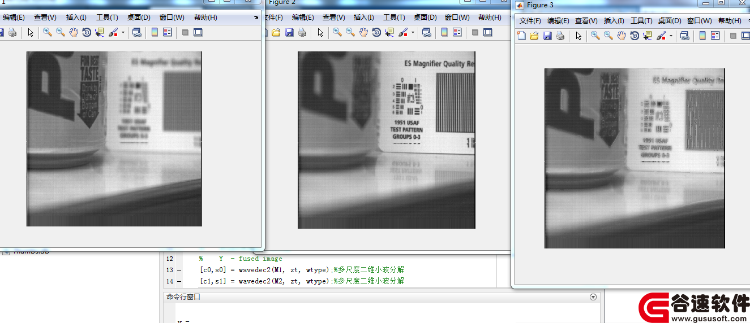This screenshot has width=750, height=323.
Task: Open the 查看(V) menu in Figure 1
Action: [x=45, y=18]
